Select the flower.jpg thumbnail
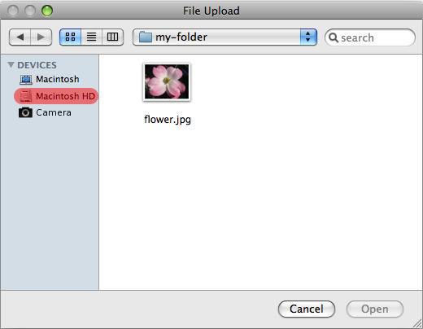The height and width of the screenshot is (329, 423). 167,81
